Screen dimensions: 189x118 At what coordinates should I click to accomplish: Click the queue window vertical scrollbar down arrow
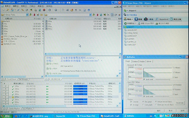(x=120, y=103)
